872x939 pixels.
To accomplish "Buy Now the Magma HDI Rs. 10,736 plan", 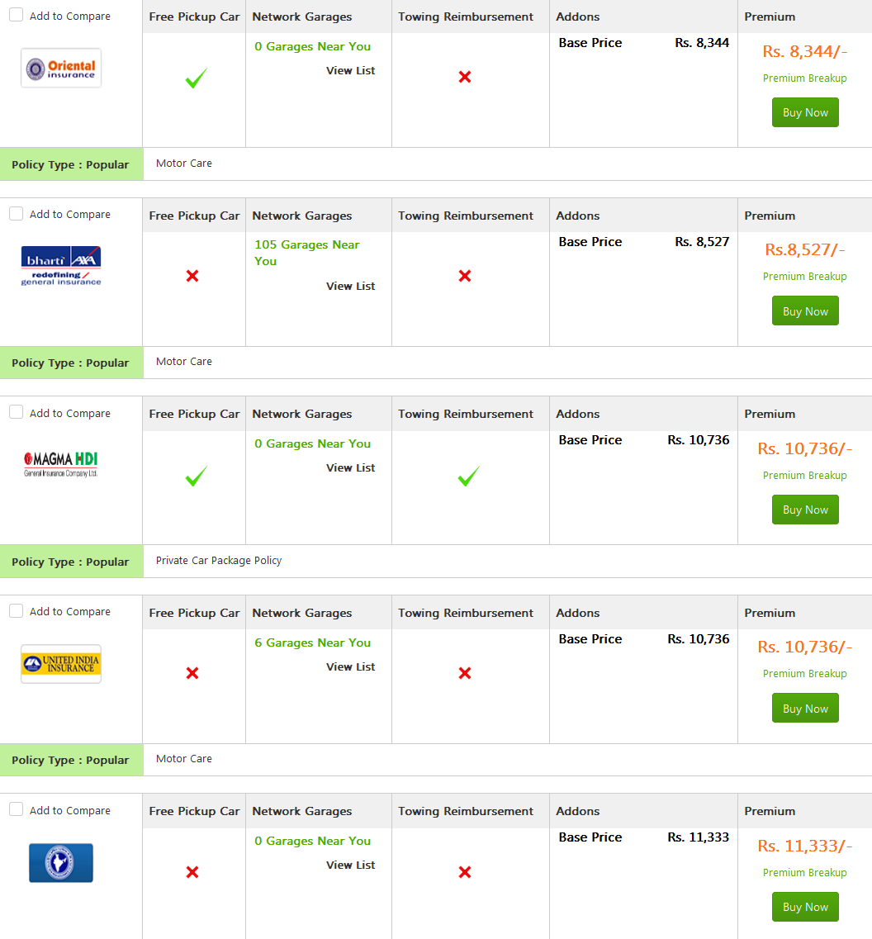I will tap(805, 510).
